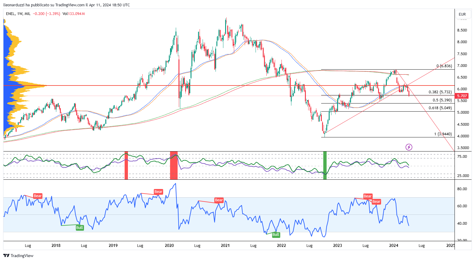475x261 pixels.
Task: Click the 2019 label on the time axis
Action: 113,245
